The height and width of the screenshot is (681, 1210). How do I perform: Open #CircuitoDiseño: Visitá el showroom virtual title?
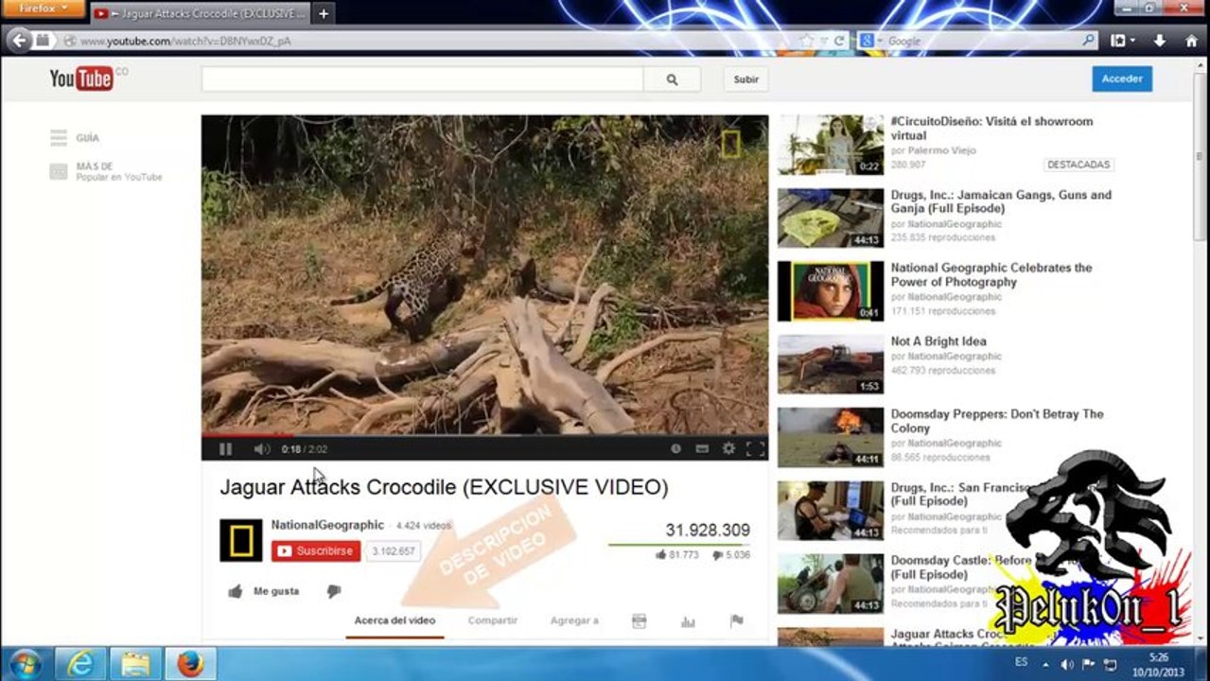pyautogui.click(x=991, y=129)
